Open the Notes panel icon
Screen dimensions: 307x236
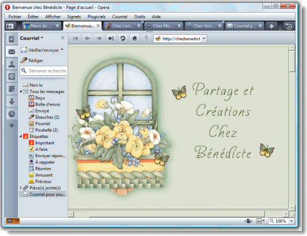coord(11,89)
